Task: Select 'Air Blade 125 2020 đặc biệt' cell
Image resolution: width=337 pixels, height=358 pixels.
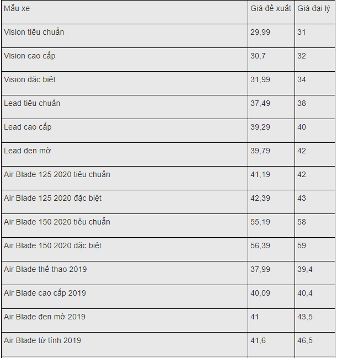Action: [x=125, y=202]
